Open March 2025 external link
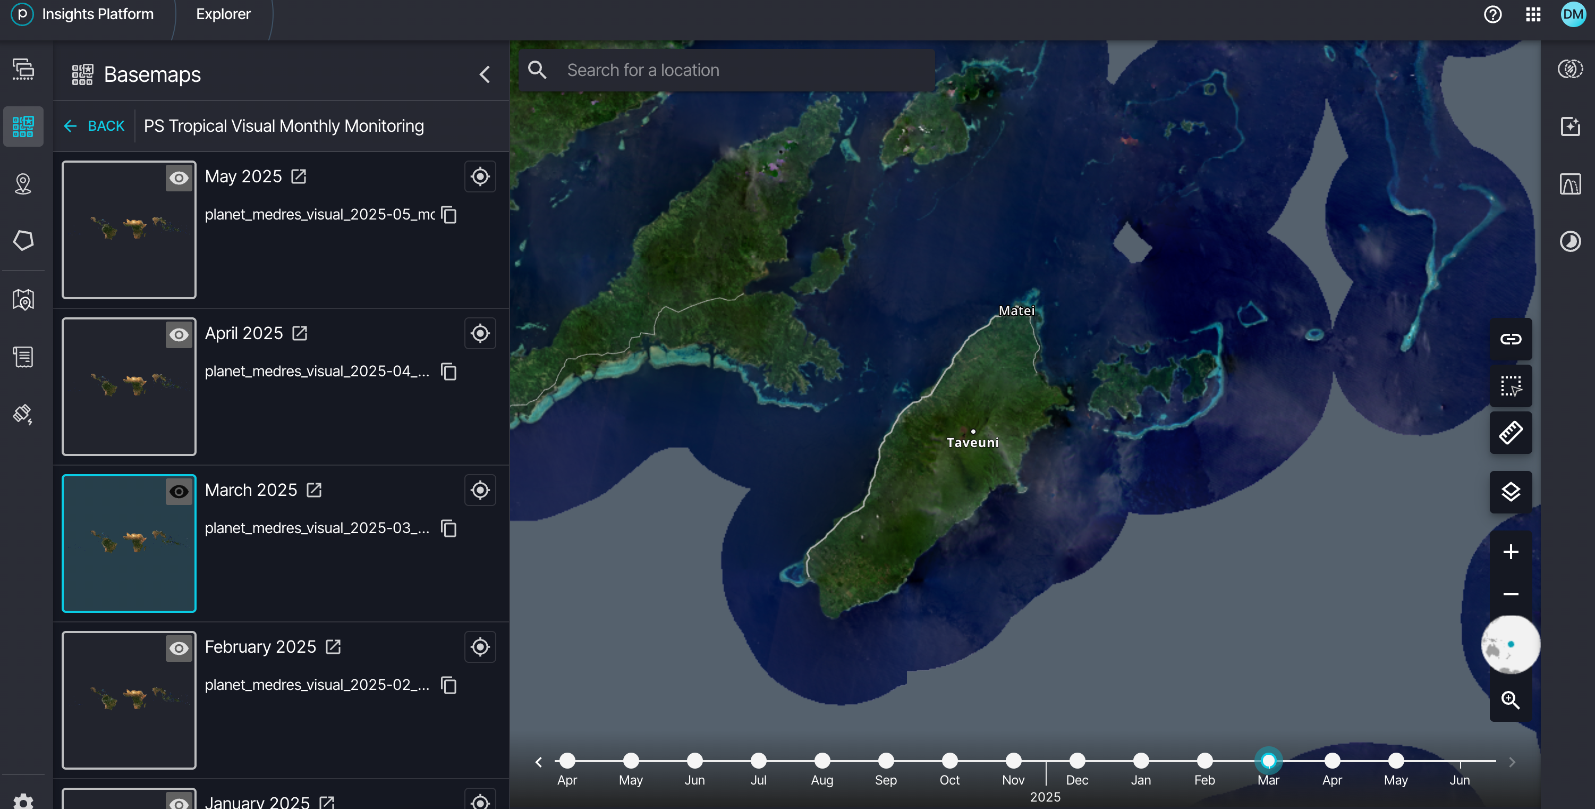Viewport: 1595px width, 809px height. [x=314, y=490]
